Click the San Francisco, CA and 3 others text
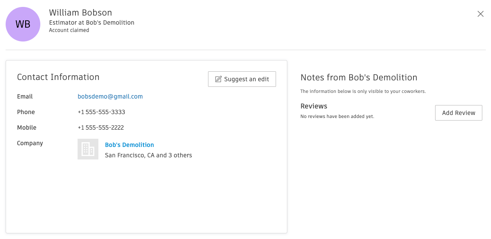Image resolution: width=491 pixels, height=239 pixels. 148,155
